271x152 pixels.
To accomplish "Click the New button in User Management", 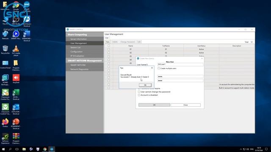I will pos(108,42).
